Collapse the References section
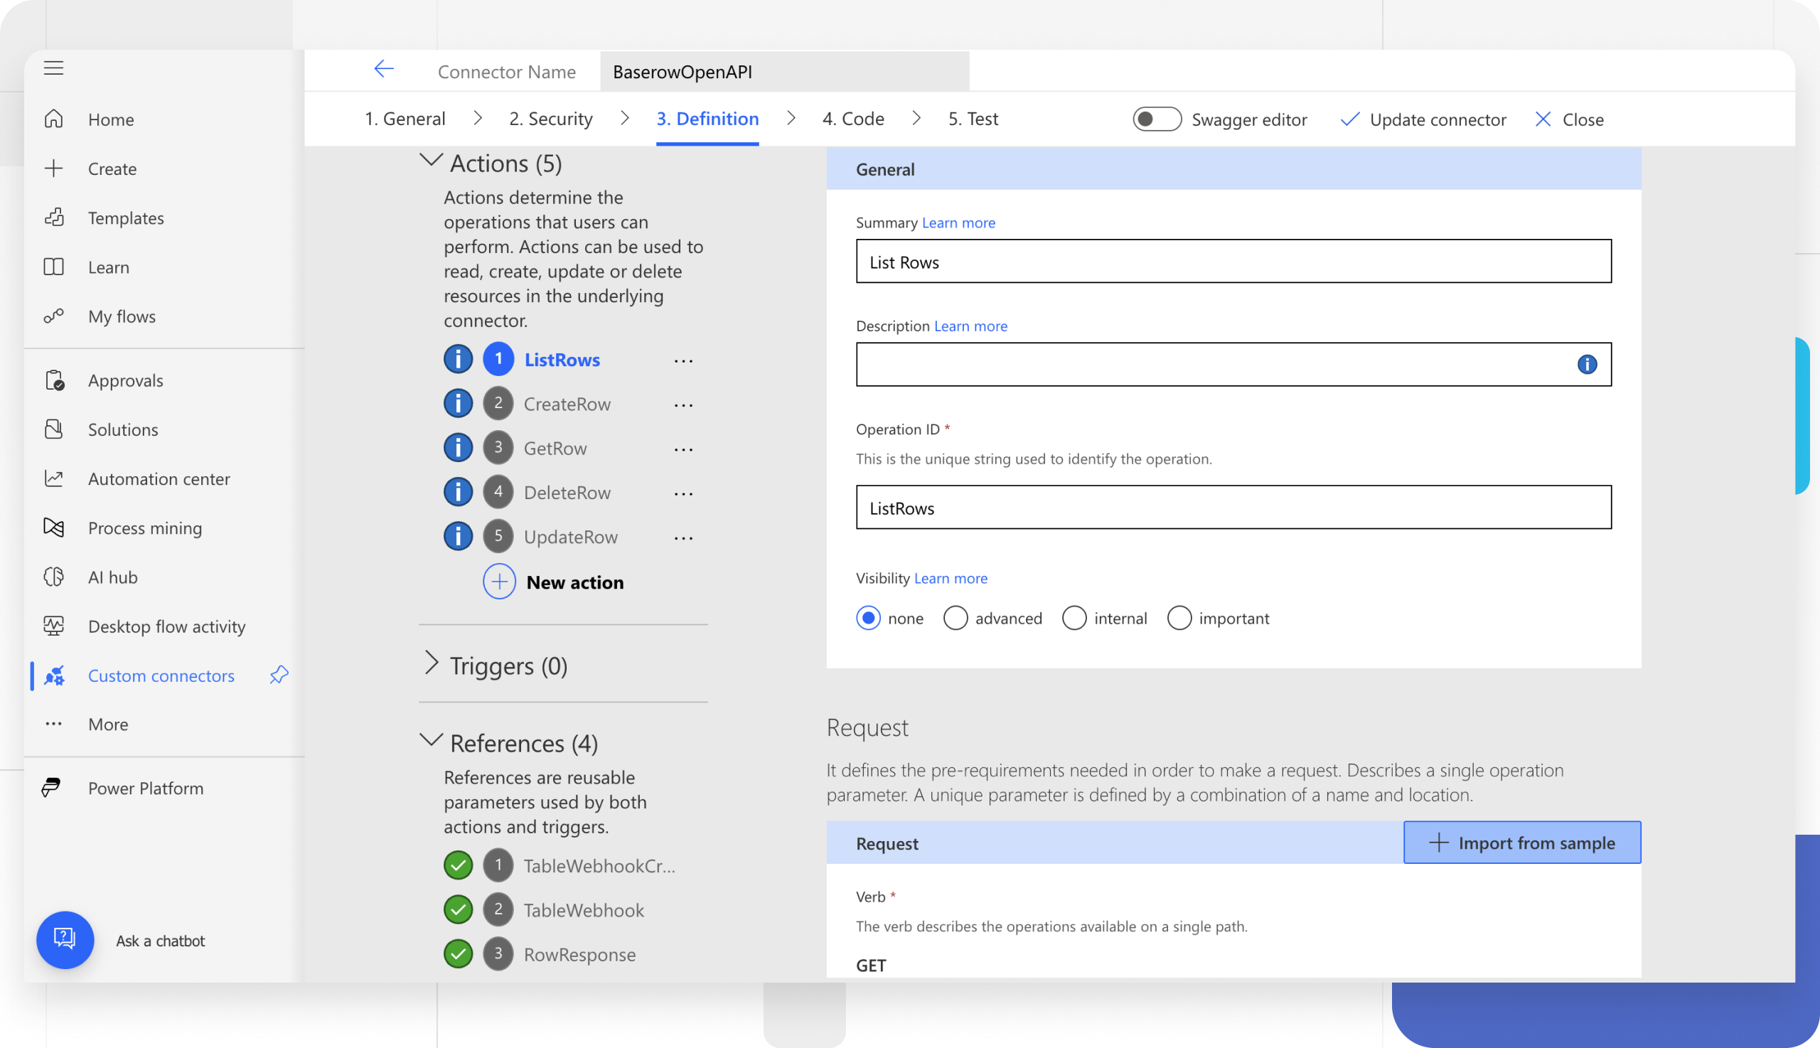1820x1048 pixels. [430, 741]
